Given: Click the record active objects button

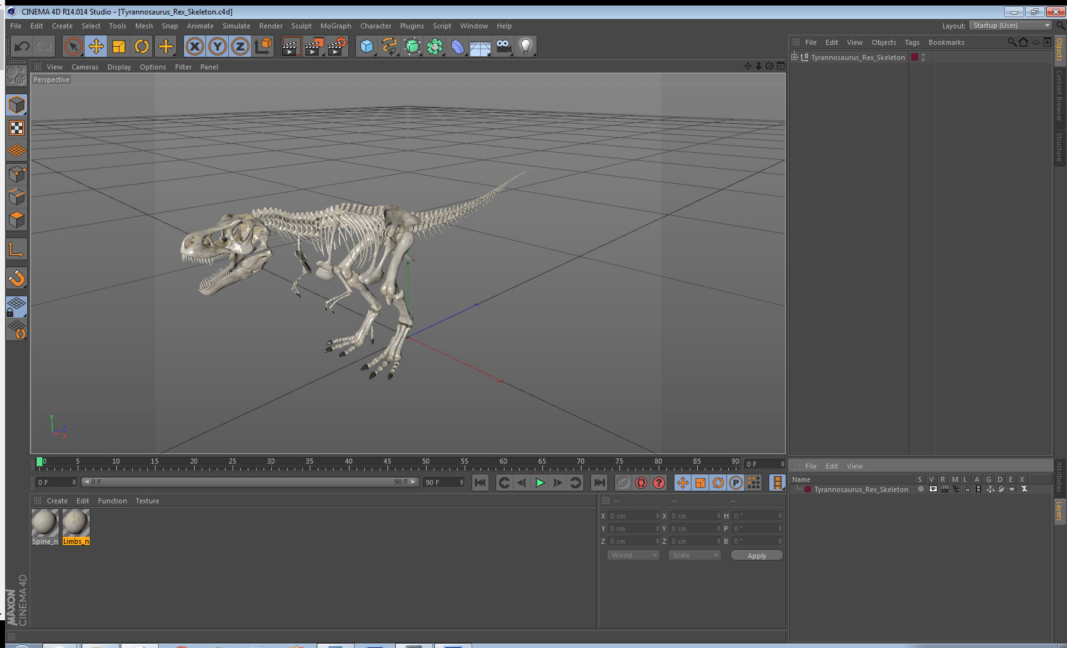Looking at the screenshot, I should tap(623, 483).
